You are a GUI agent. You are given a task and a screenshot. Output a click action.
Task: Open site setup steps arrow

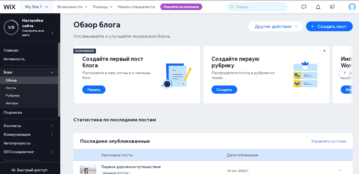[x=52, y=33]
